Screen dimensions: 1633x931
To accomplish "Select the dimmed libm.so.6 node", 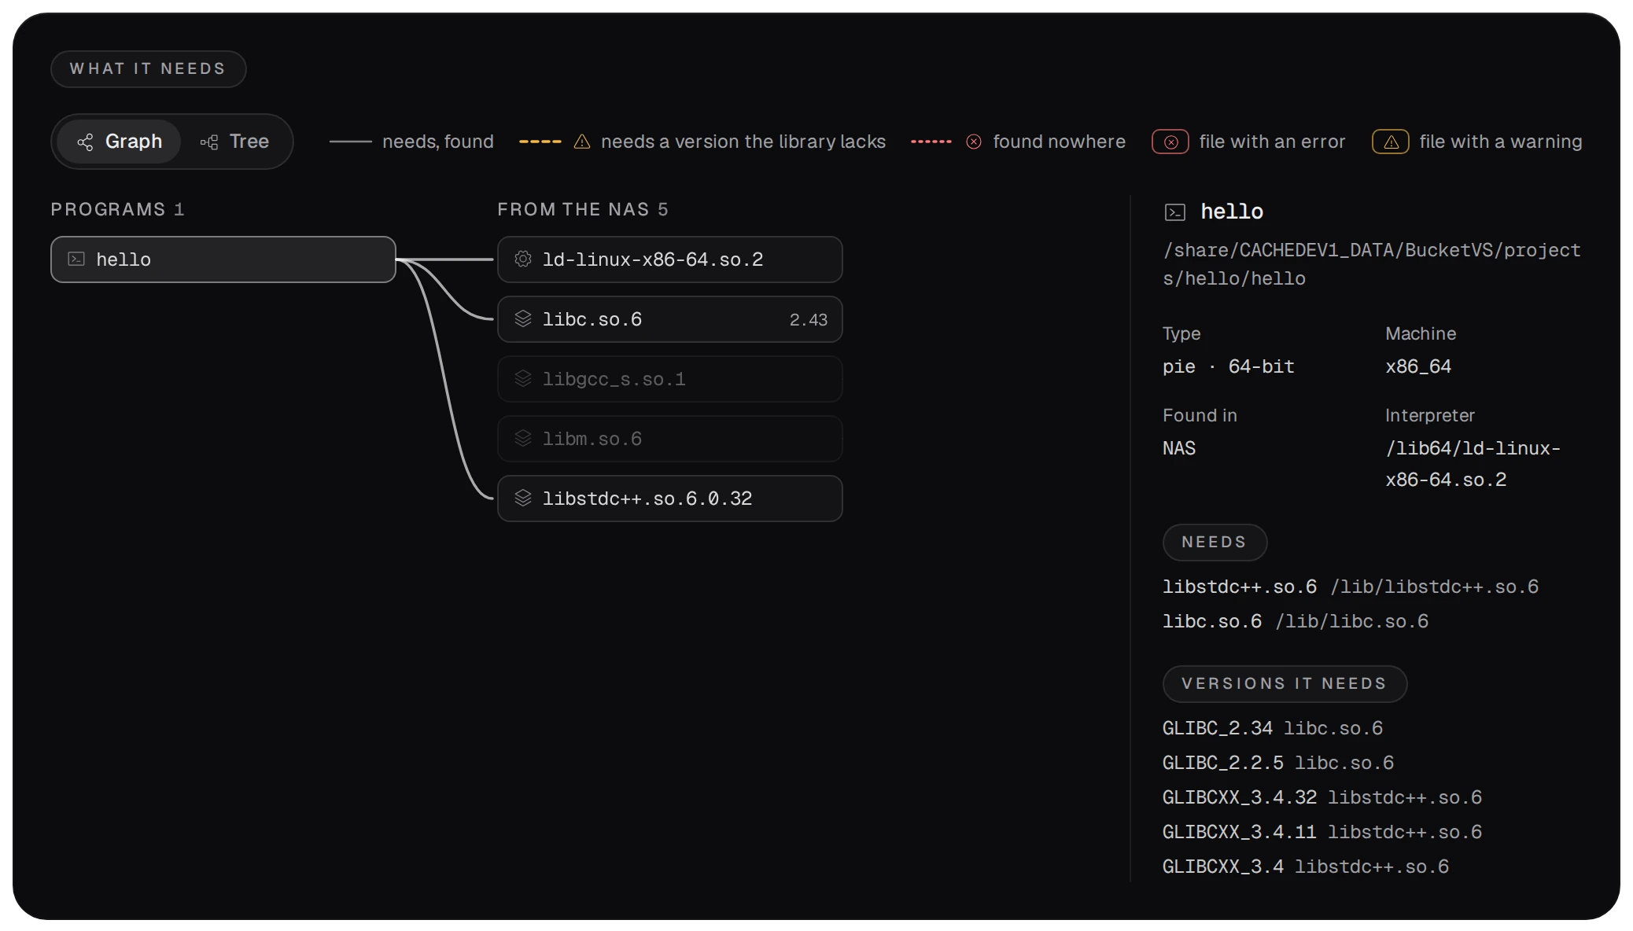I will (x=670, y=439).
